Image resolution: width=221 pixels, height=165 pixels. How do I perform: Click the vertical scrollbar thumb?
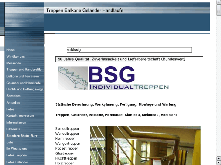(219, 10)
